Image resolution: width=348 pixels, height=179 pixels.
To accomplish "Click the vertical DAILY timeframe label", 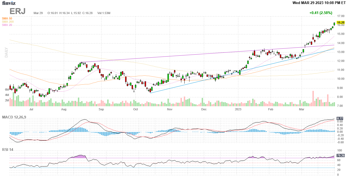I will tap(6, 52).
